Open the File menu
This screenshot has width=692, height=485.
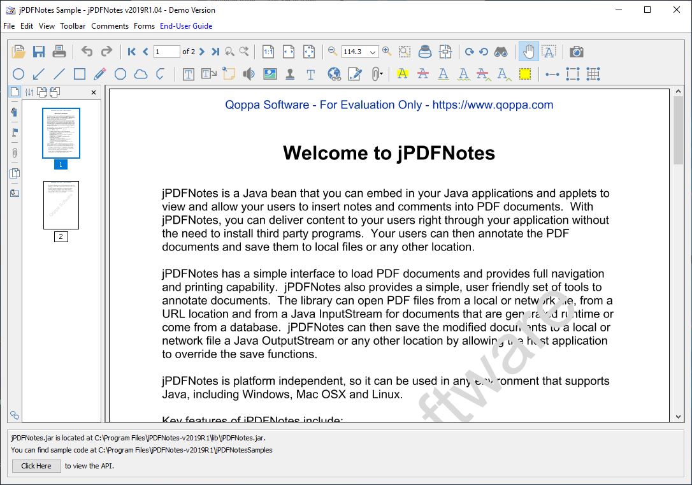(9, 26)
